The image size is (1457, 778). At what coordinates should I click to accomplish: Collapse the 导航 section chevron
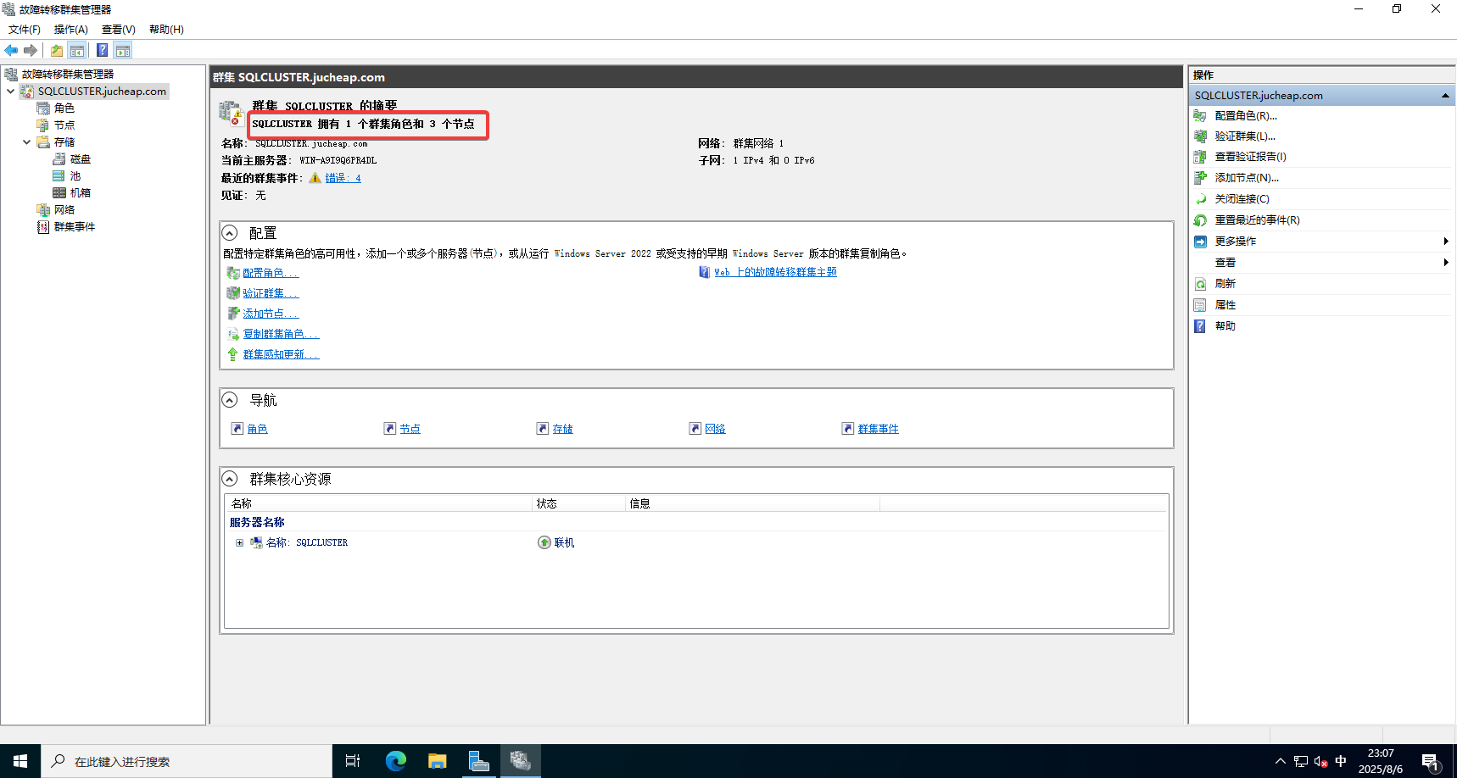(230, 400)
